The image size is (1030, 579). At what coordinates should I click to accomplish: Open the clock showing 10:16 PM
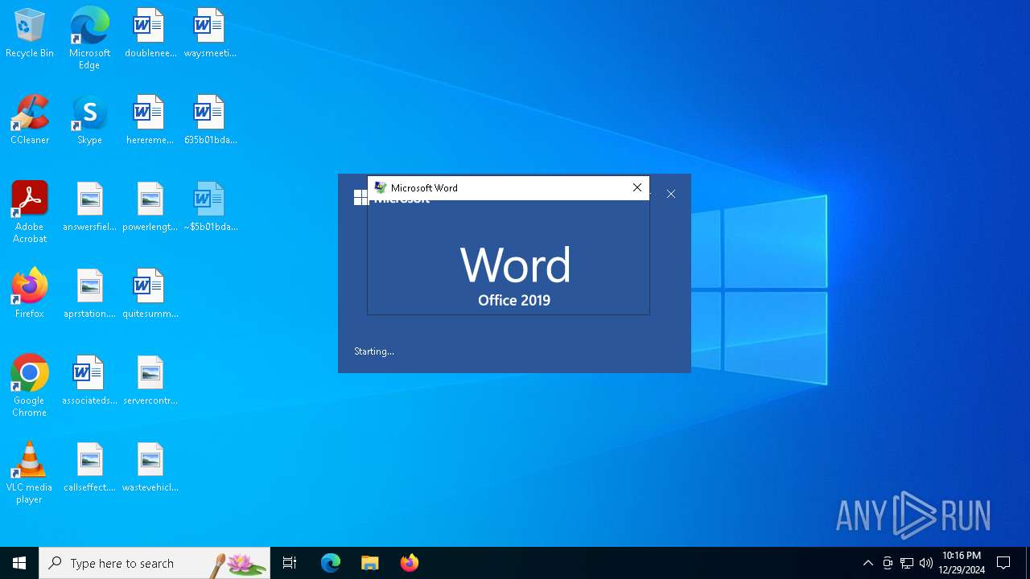962,563
